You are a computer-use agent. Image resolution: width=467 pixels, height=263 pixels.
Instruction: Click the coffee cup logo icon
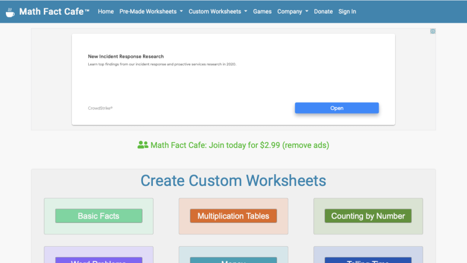coord(10,12)
